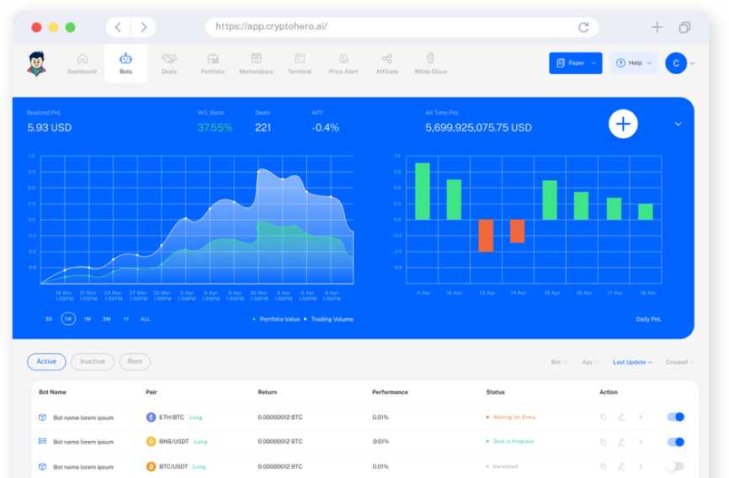Copy the BNB/USDT bot
The image size is (729, 478).
tap(603, 442)
